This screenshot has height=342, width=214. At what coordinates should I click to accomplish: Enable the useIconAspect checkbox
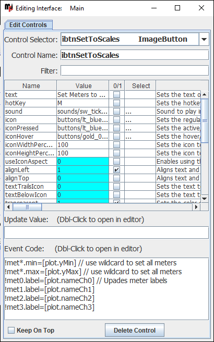[116, 162]
